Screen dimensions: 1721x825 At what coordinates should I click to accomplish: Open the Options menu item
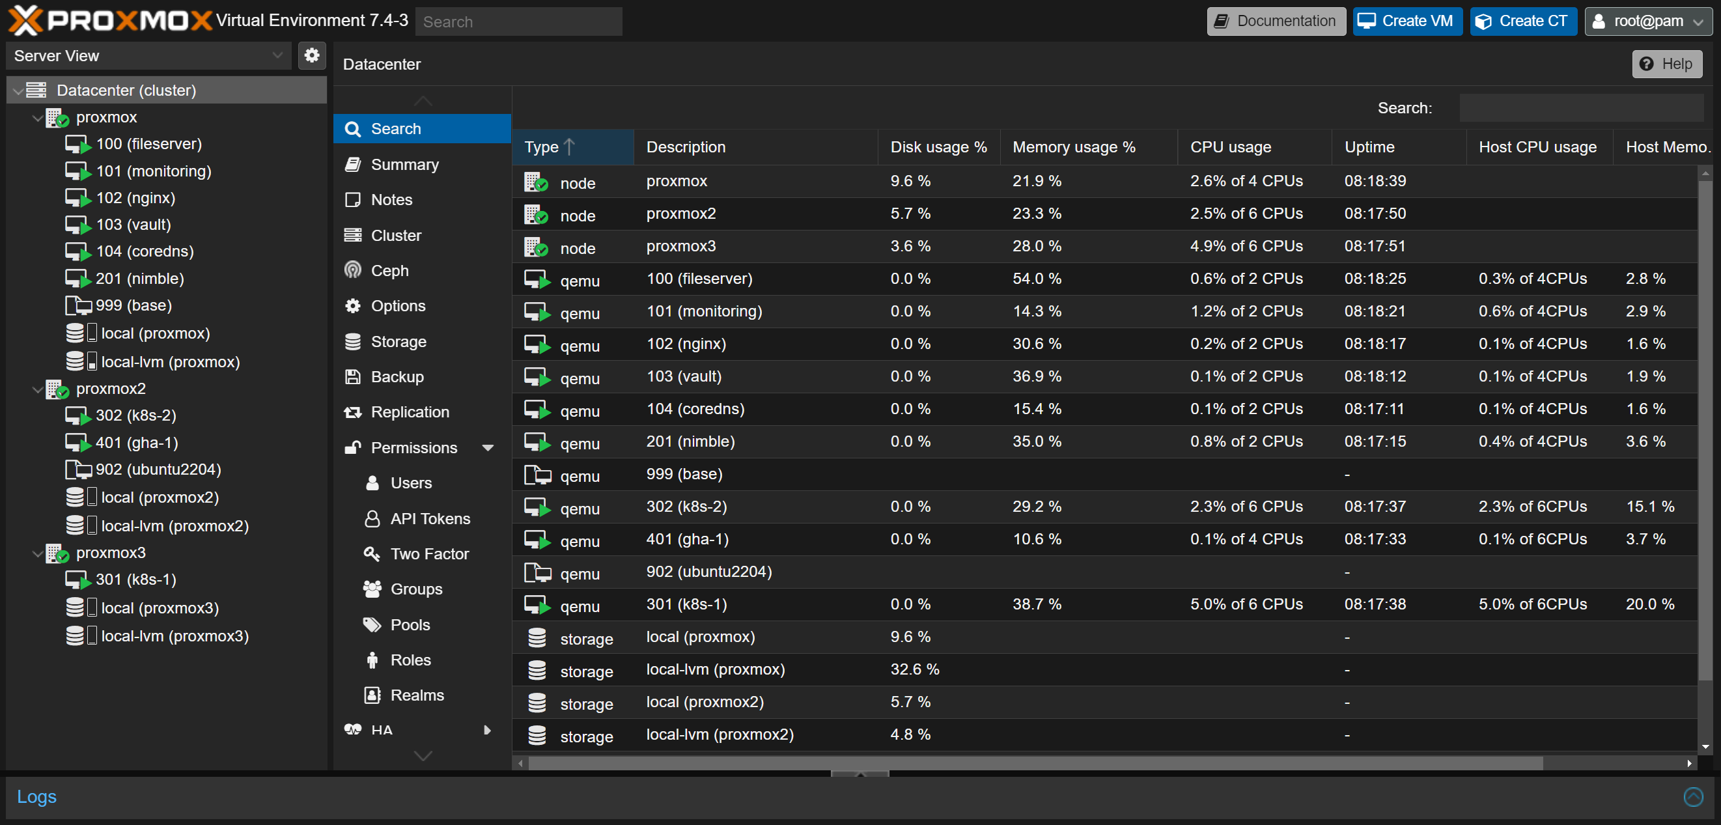tap(422, 306)
